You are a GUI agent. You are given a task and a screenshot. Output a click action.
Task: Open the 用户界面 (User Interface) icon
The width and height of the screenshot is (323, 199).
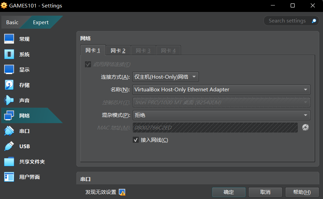pyautogui.click(x=9, y=177)
